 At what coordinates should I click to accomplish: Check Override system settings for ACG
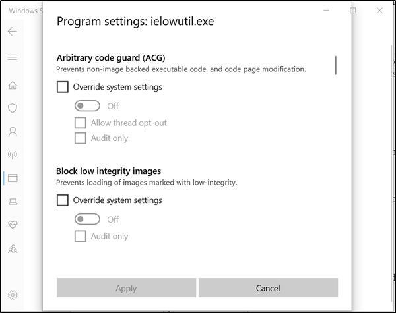pos(63,86)
